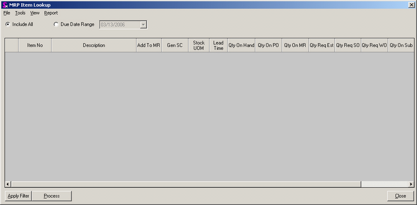Screen dimensions: 417x205
Task: Open the Tools menu
Action: click(x=20, y=13)
